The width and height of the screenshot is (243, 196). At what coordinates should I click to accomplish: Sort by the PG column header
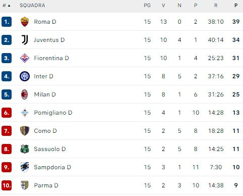[x=147, y=6]
